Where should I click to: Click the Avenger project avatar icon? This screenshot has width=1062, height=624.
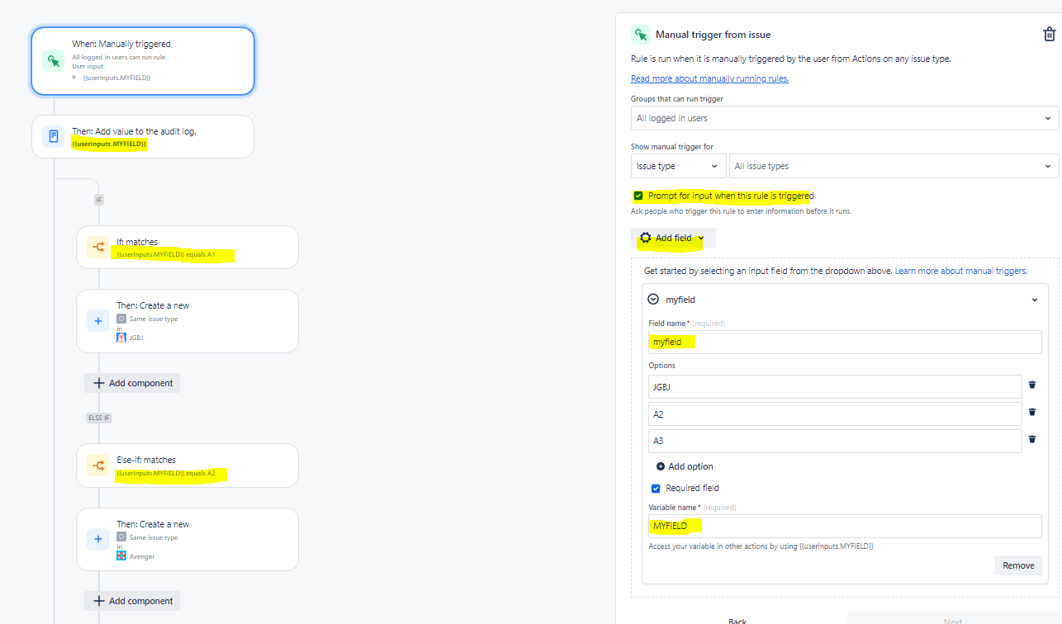pyautogui.click(x=121, y=555)
